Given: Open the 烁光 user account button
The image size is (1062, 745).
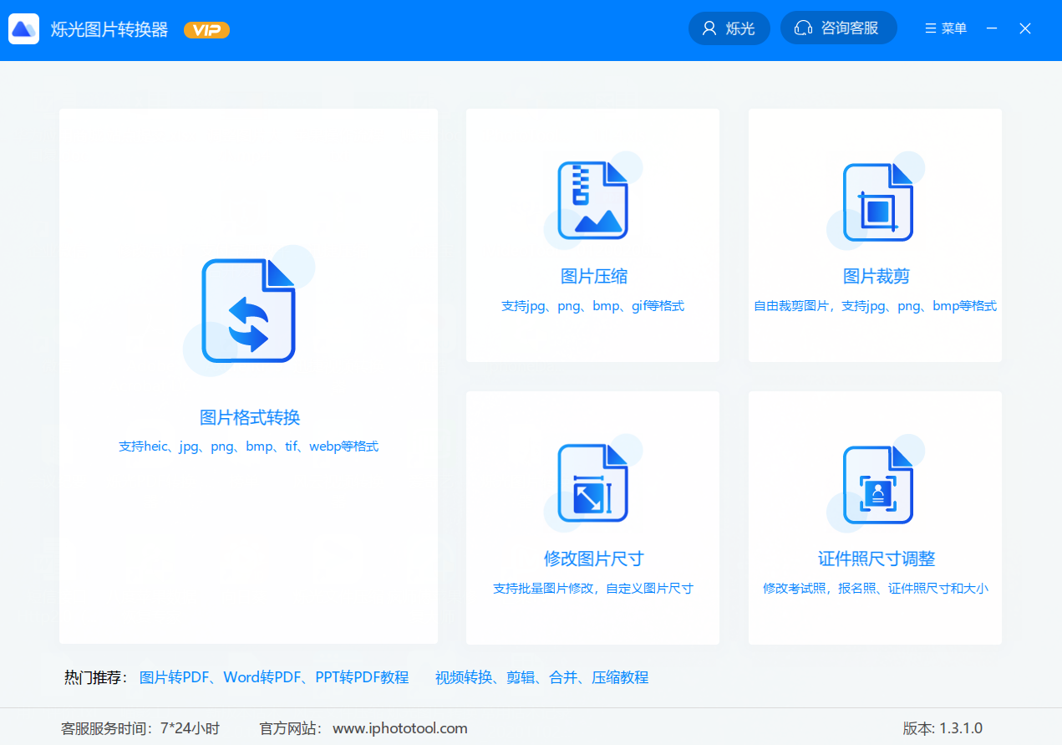Looking at the screenshot, I should [729, 28].
